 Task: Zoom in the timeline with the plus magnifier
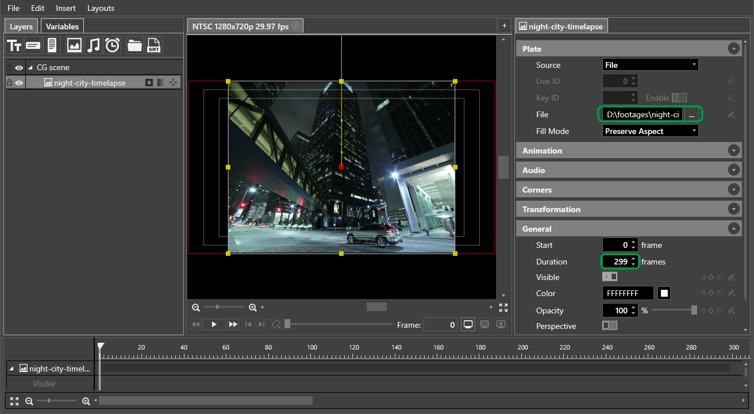(x=86, y=401)
